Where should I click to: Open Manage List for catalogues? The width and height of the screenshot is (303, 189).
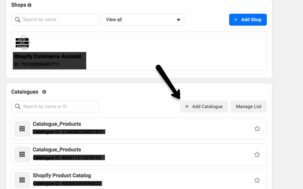249,106
